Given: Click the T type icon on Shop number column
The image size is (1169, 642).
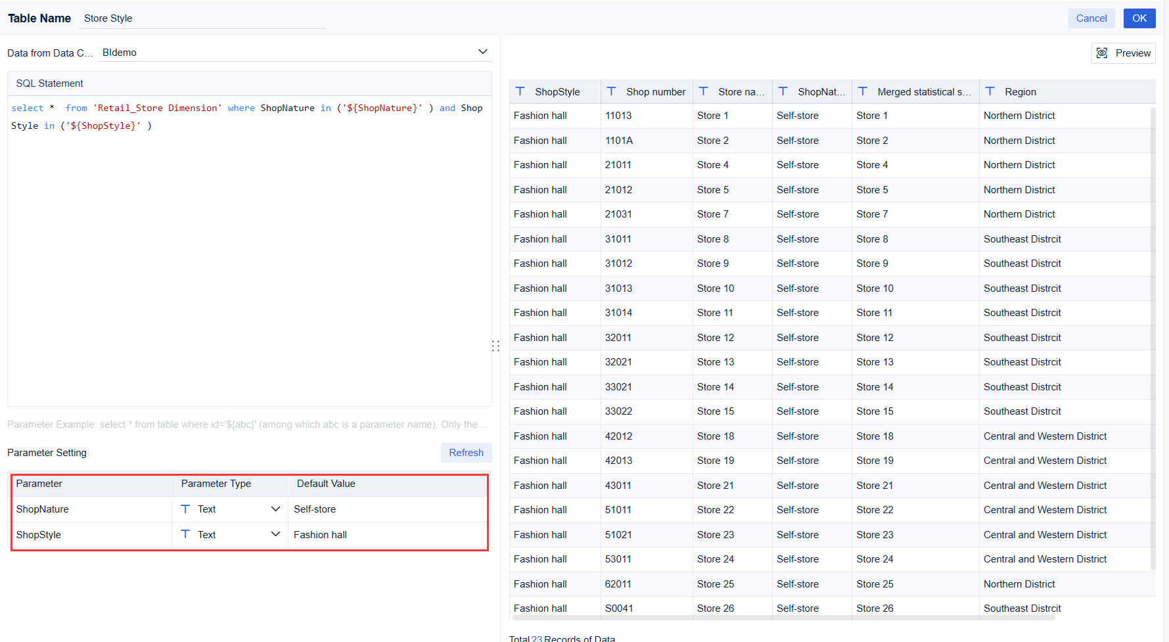Looking at the screenshot, I should (x=612, y=91).
